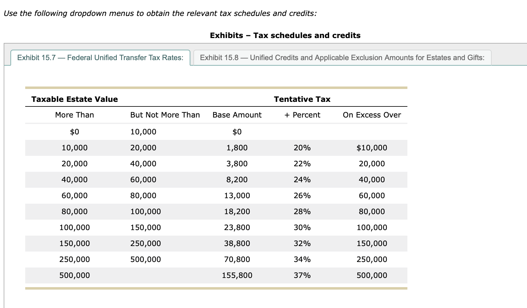The image size is (527, 308).
Task: Select the Exhibit 15.7 tab
Action: (101, 57)
